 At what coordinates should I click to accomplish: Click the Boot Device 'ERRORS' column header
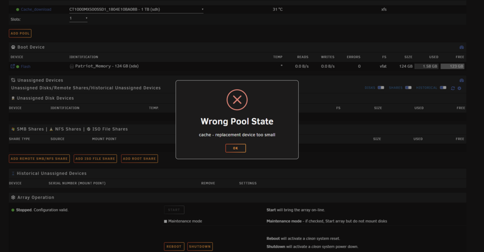coord(353,57)
